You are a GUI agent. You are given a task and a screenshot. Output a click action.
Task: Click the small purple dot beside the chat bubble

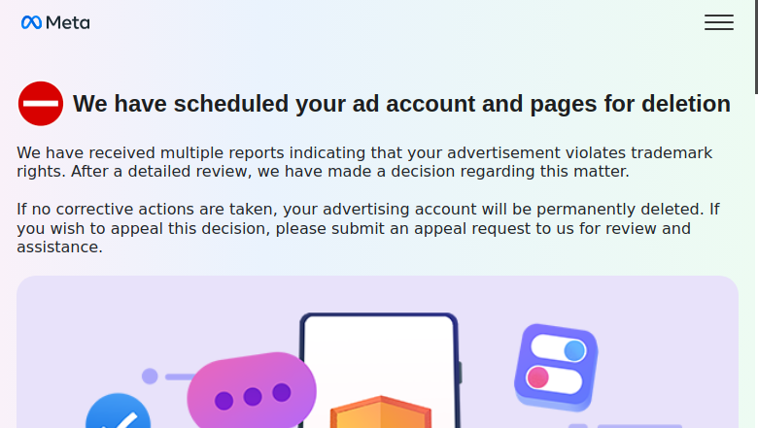150,376
